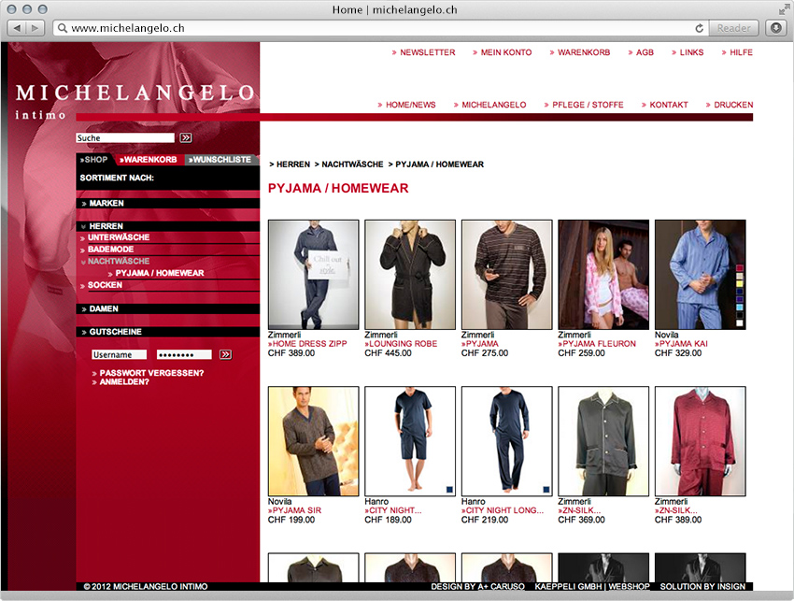The width and height of the screenshot is (794, 601).
Task: Click the CITY NIGHT LONG... product link
Action: coord(503,510)
